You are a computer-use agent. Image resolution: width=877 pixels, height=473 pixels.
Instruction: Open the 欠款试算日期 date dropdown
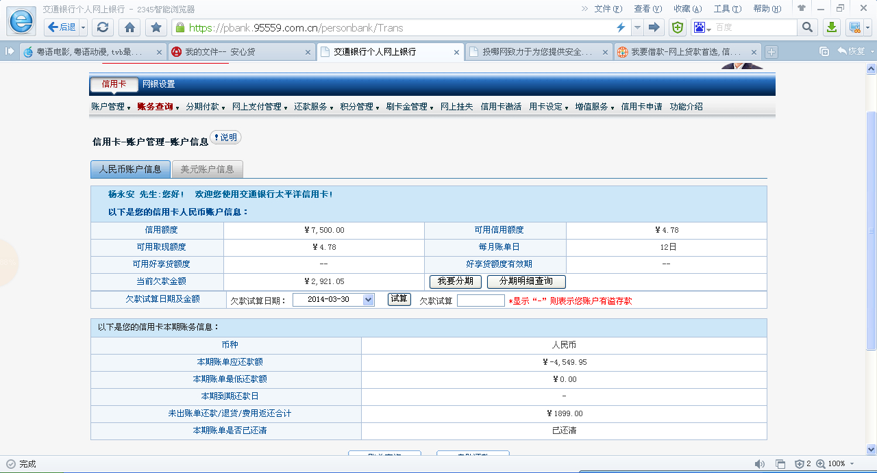coord(368,300)
